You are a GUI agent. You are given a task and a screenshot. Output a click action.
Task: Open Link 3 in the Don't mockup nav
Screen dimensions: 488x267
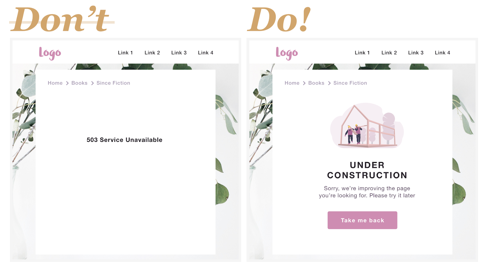pyautogui.click(x=179, y=53)
